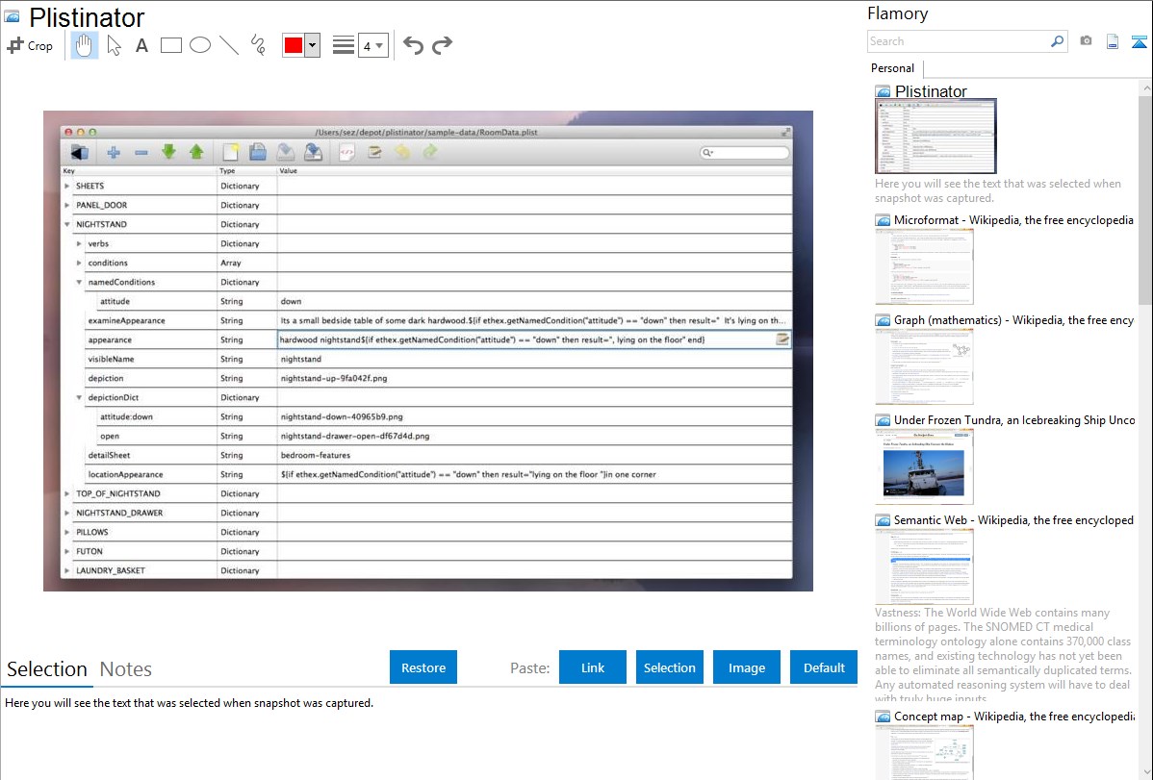Click the document page icon in Flamory
The height and width of the screenshot is (780, 1153).
point(1113,41)
